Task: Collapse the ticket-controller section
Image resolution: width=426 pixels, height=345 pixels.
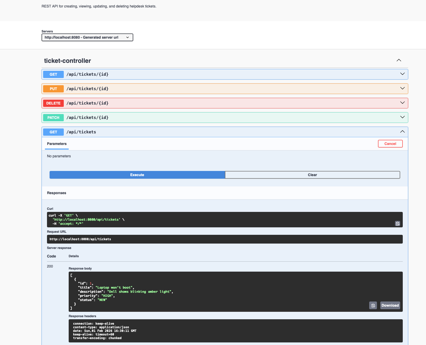Action: click(x=399, y=60)
